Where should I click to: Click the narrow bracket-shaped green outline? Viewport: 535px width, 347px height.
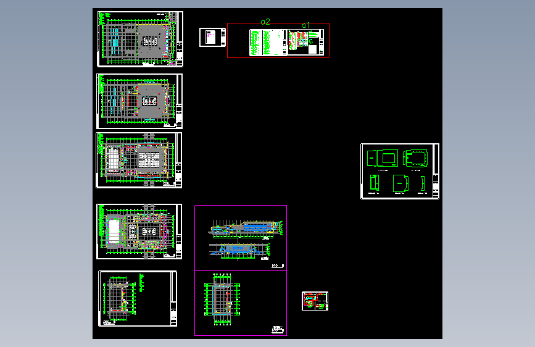(x=423, y=183)
